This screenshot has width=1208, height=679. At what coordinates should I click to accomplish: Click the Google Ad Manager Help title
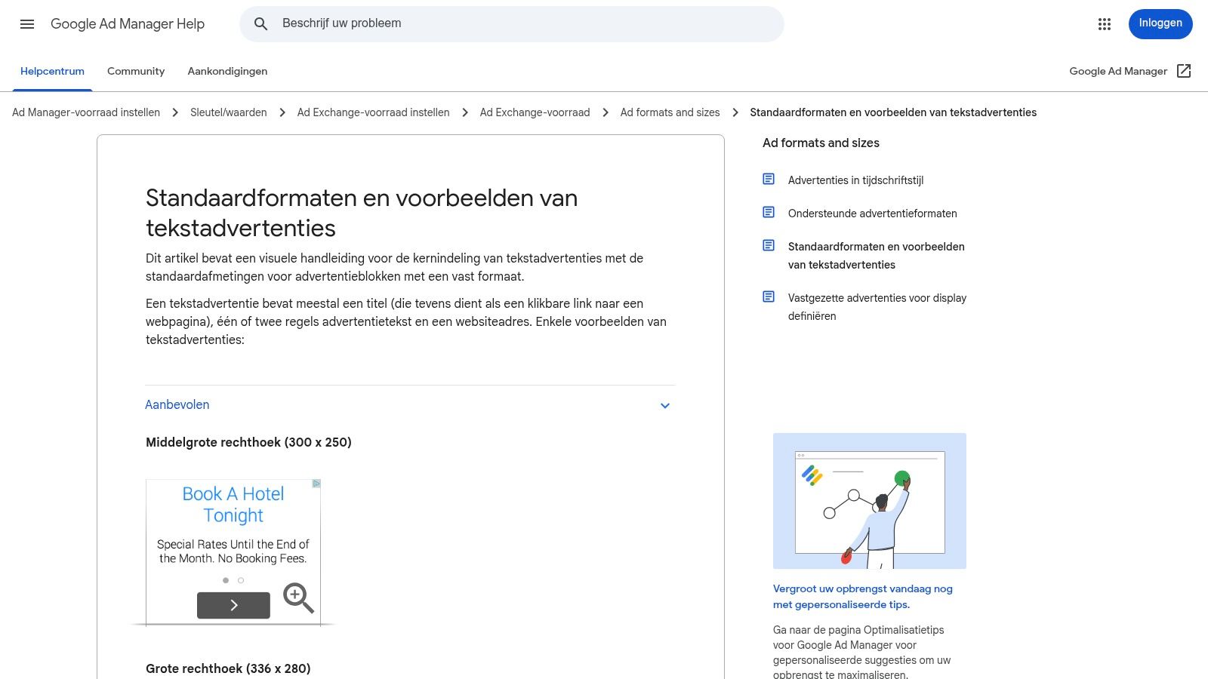(128, 24)
